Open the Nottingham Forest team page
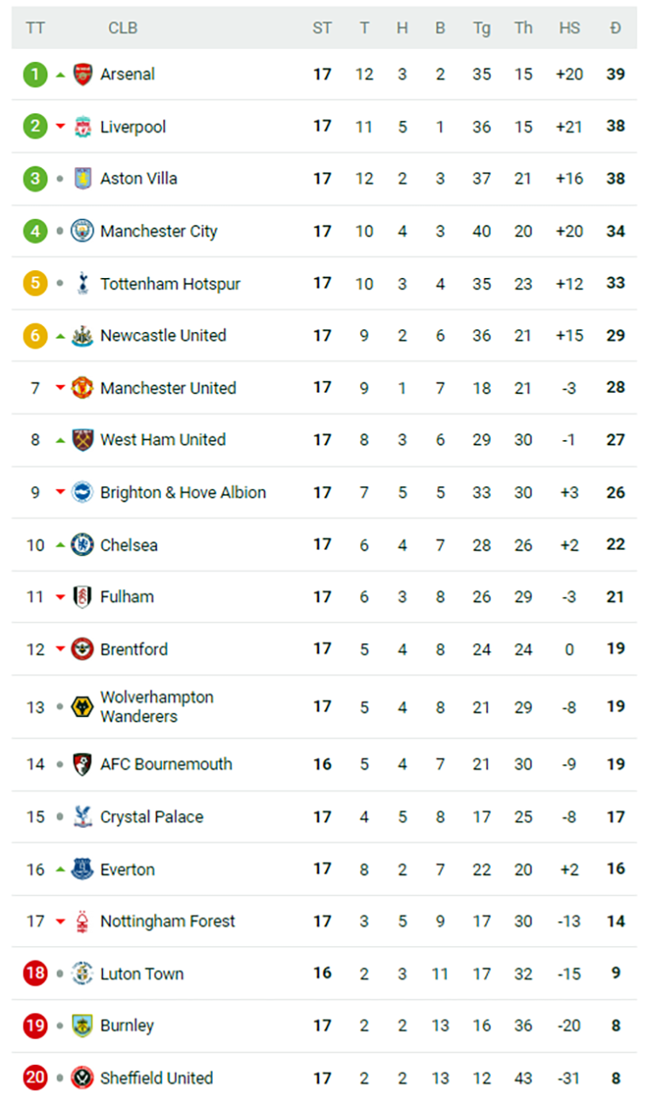Image resolution: width=645 pixels, height=1111 pixels. [x=167, y=921]
